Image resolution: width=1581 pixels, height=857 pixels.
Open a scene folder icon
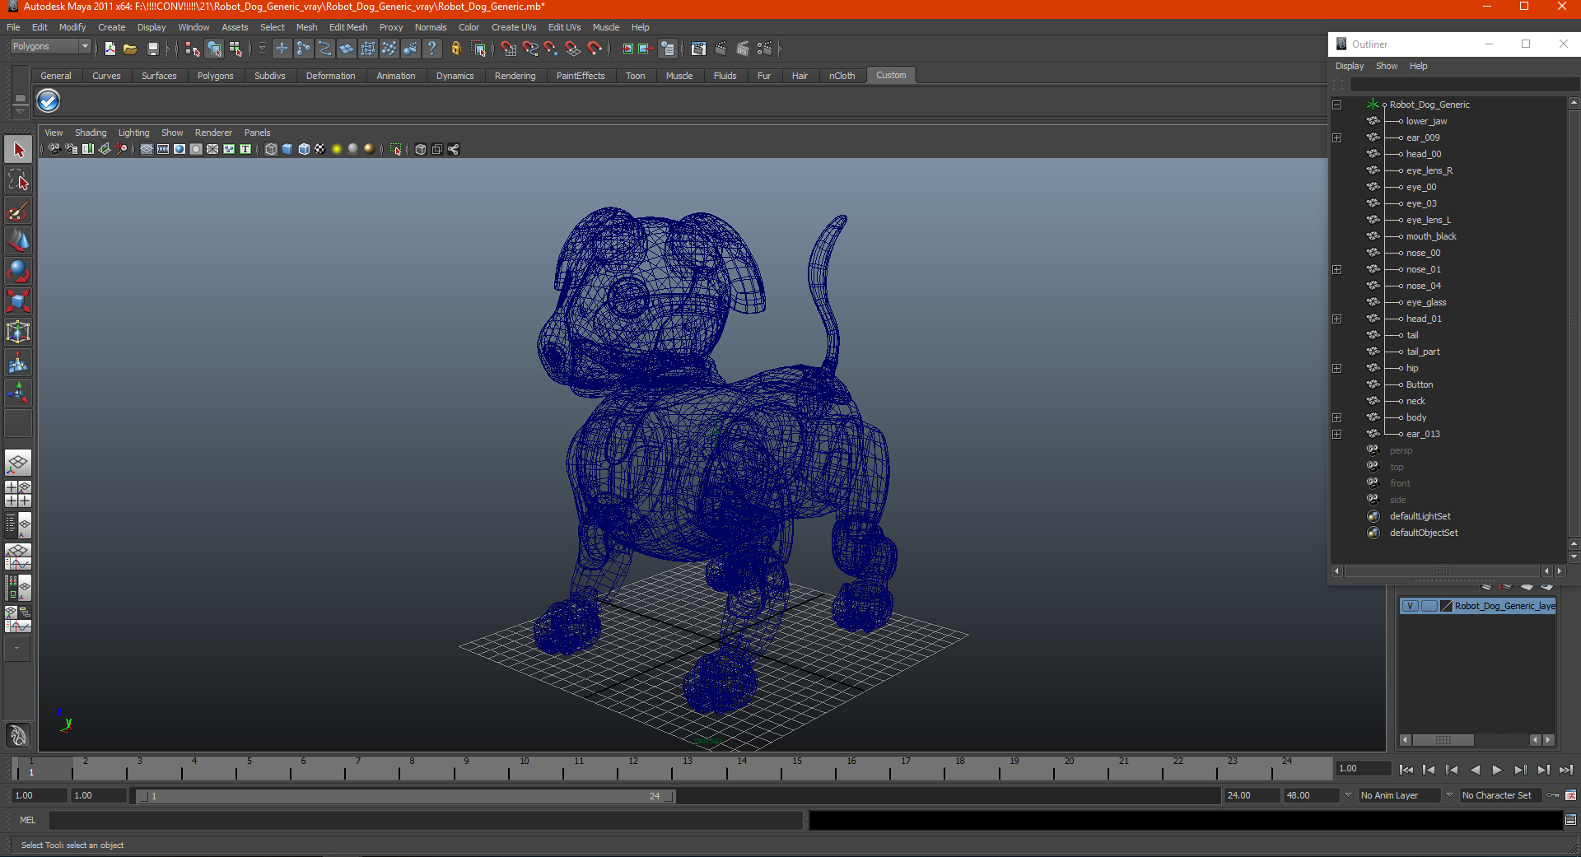130,49
